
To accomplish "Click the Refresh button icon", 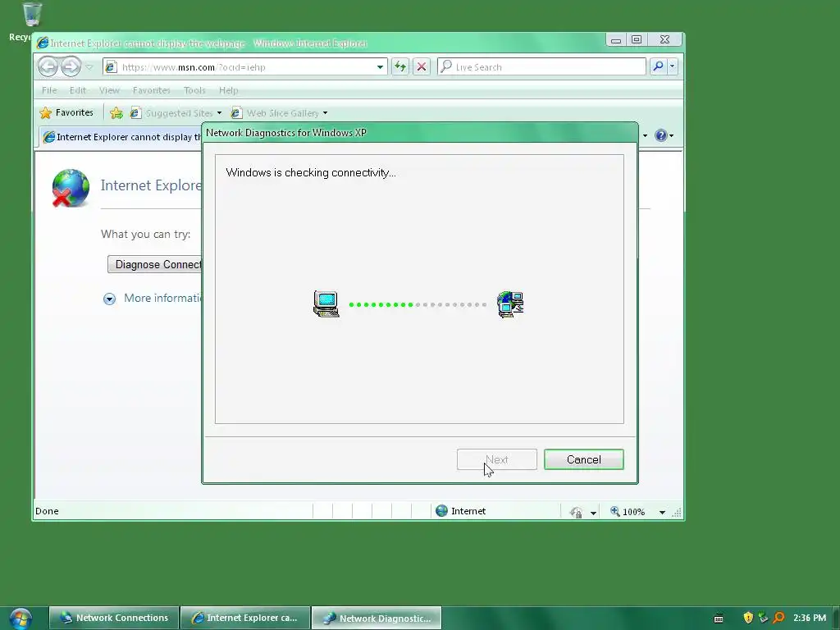I will click(400, 67).
